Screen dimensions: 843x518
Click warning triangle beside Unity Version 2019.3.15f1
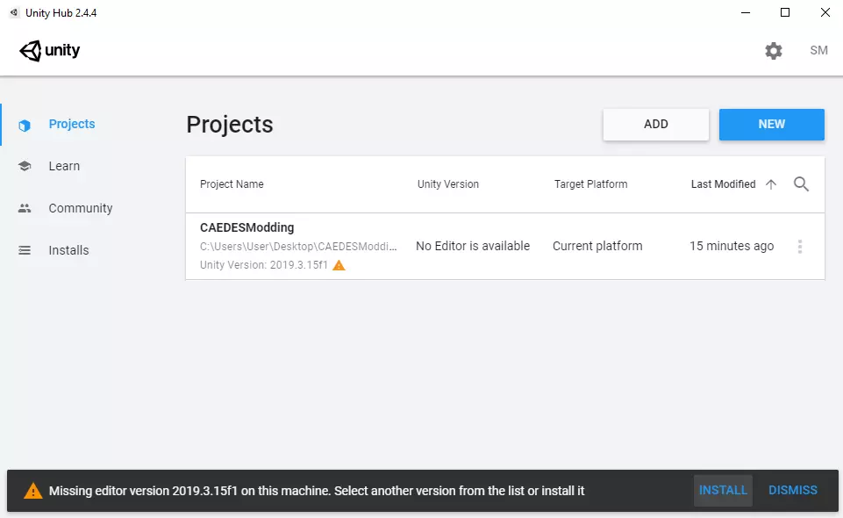pos(339,265)
